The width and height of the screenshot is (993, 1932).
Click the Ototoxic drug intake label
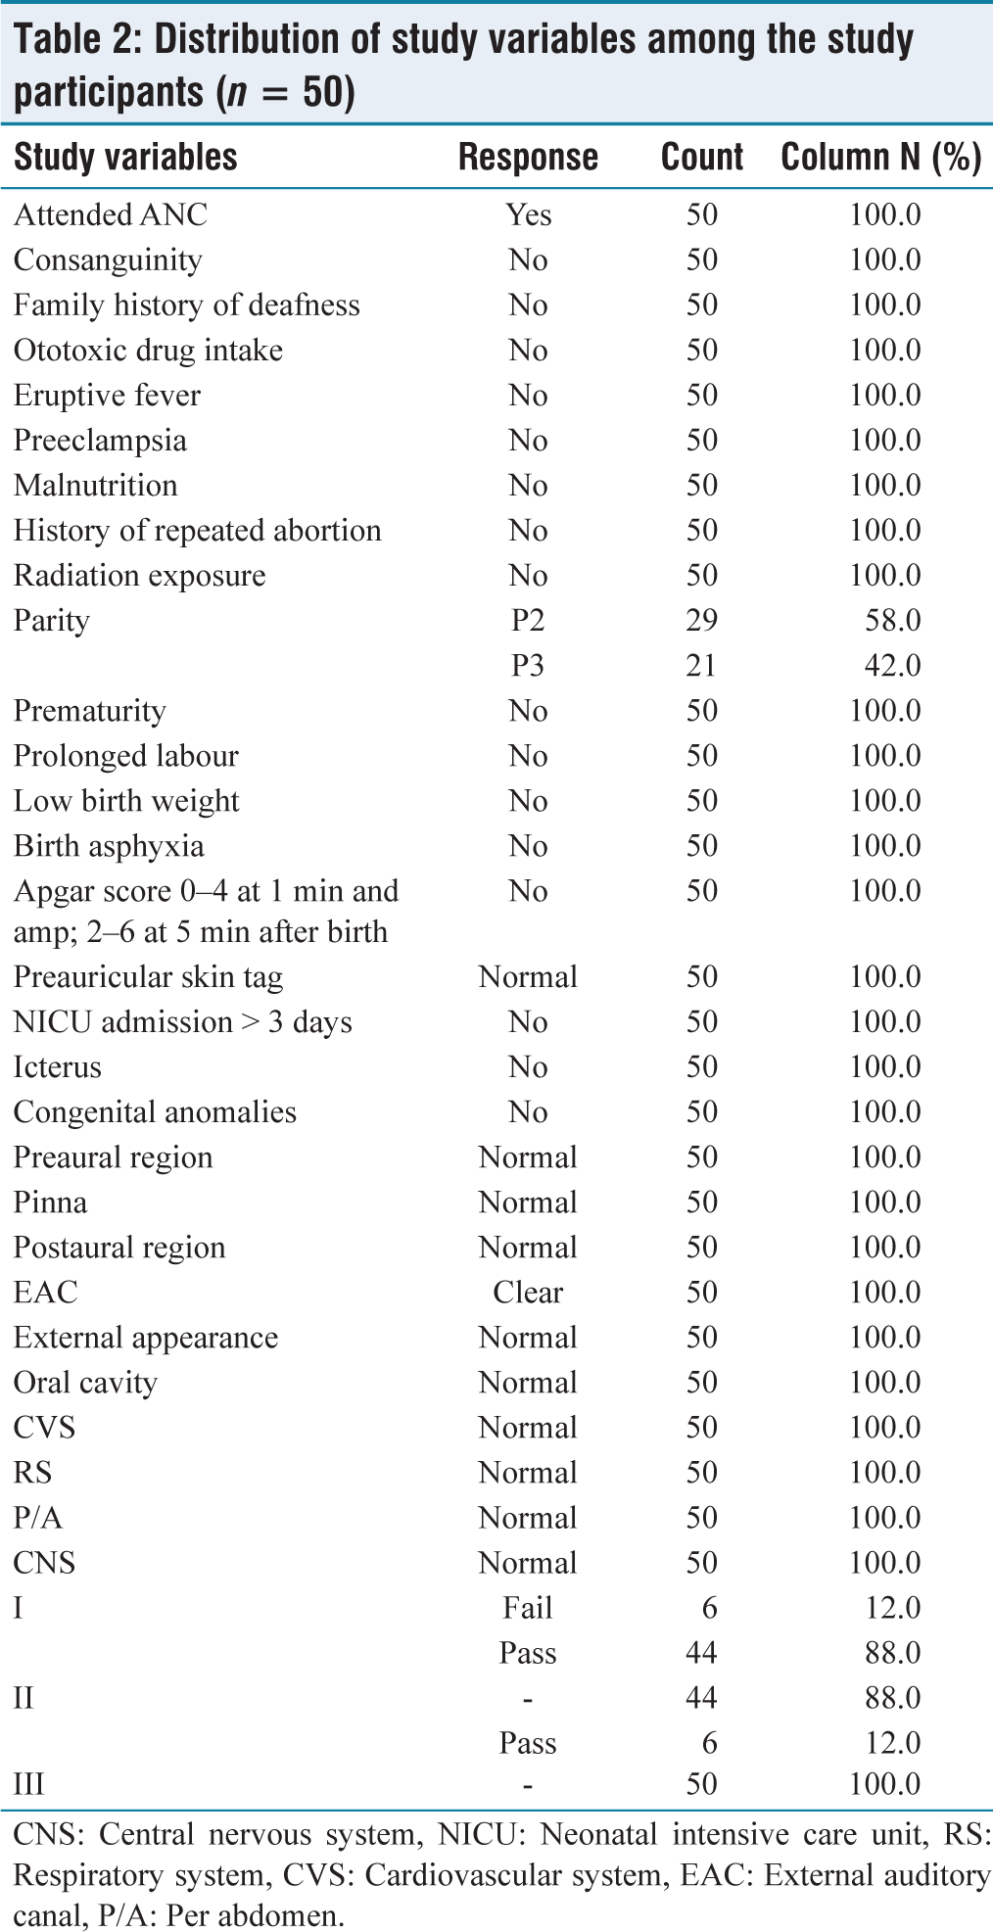(x=148, y=351)
